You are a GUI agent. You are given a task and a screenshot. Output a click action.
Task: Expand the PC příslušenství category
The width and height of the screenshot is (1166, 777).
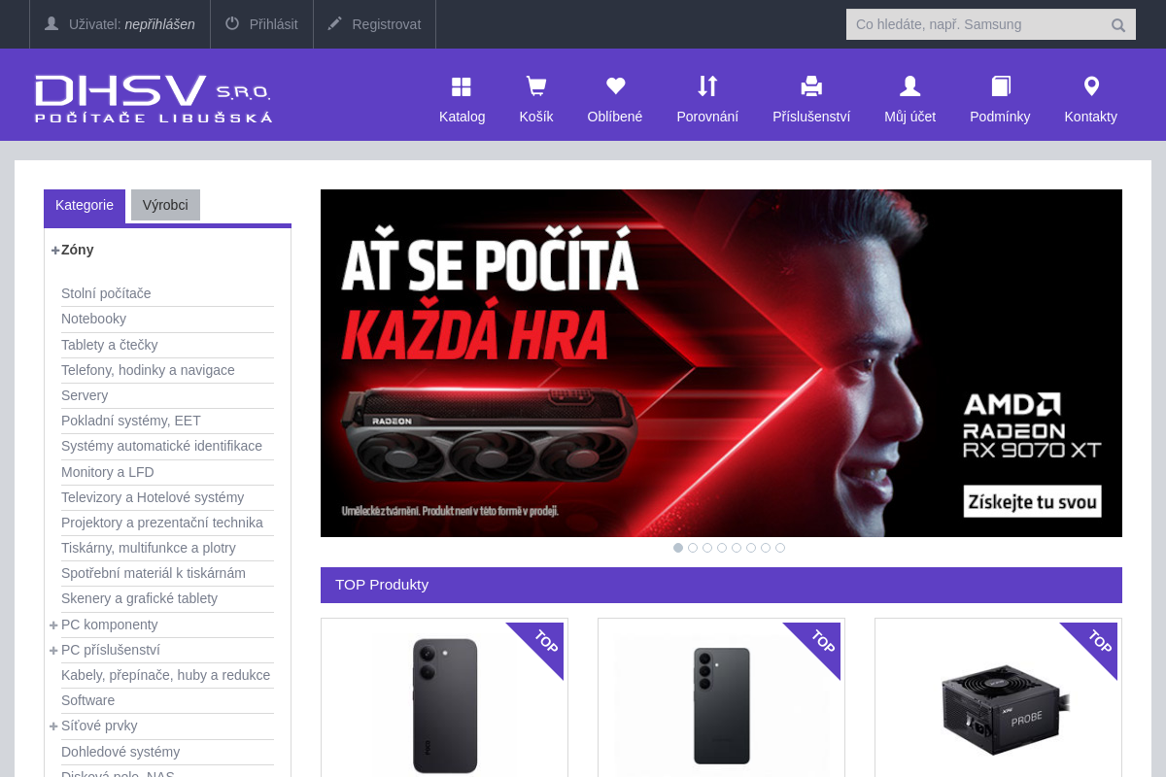[53, 651]
